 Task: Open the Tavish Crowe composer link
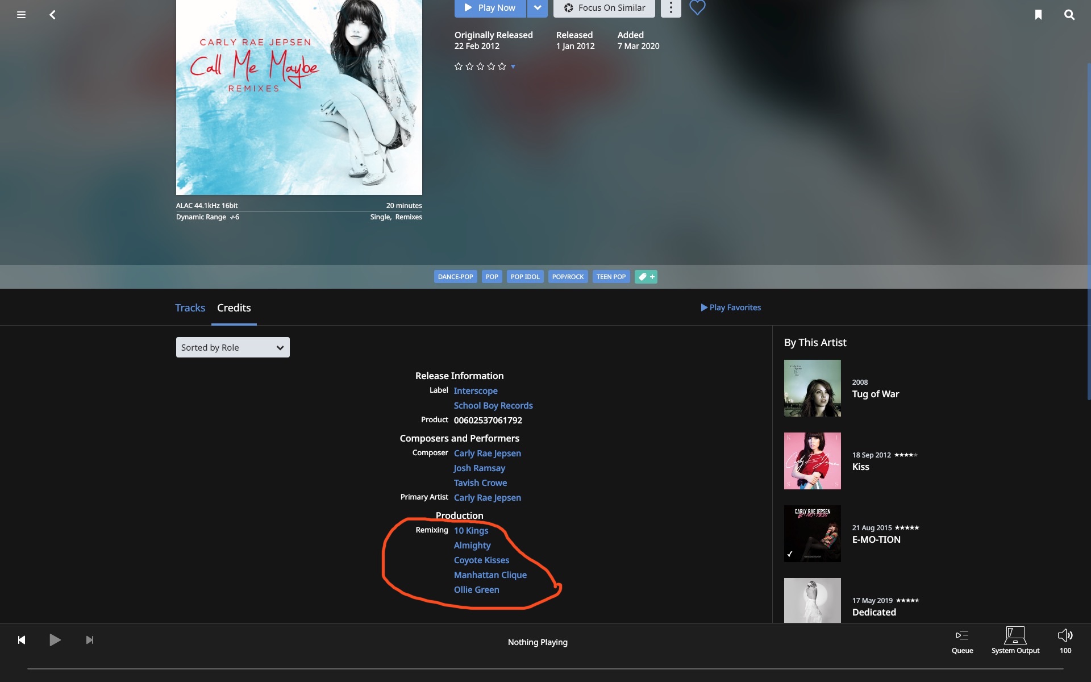pos(480,483)
